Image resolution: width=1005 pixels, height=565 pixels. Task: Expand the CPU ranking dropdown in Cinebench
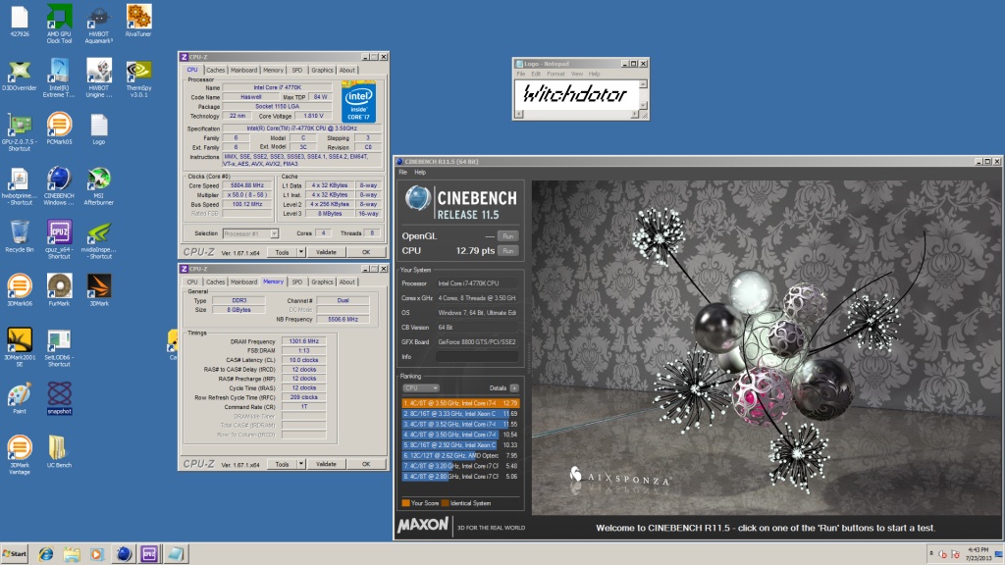[420, 387]
